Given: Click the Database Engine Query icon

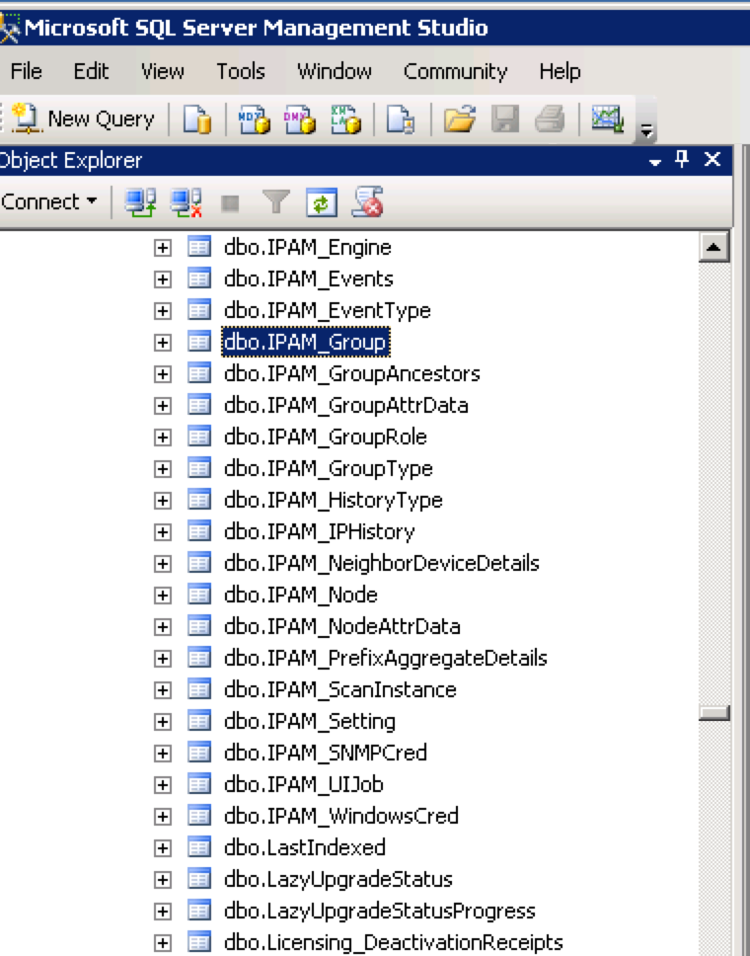Looking at the screenshot, I should 197,119.
